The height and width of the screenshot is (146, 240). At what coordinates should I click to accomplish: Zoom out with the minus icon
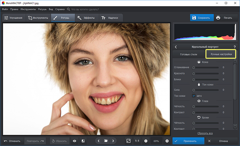pyautogui.click(x=146, y=141)
